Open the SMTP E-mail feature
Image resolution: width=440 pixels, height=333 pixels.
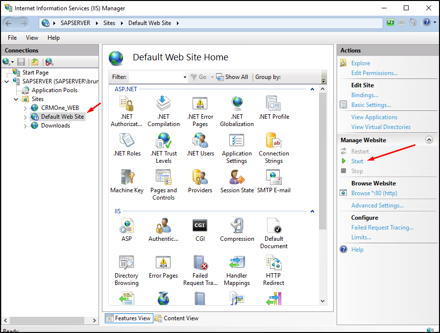[273, 178]
